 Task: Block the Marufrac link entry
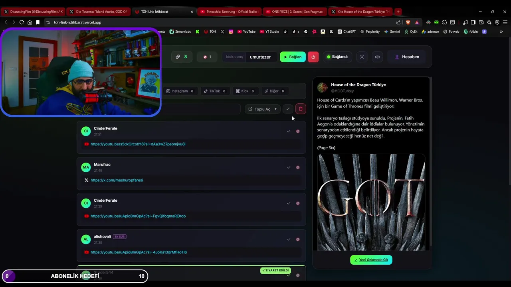point(298,167)
